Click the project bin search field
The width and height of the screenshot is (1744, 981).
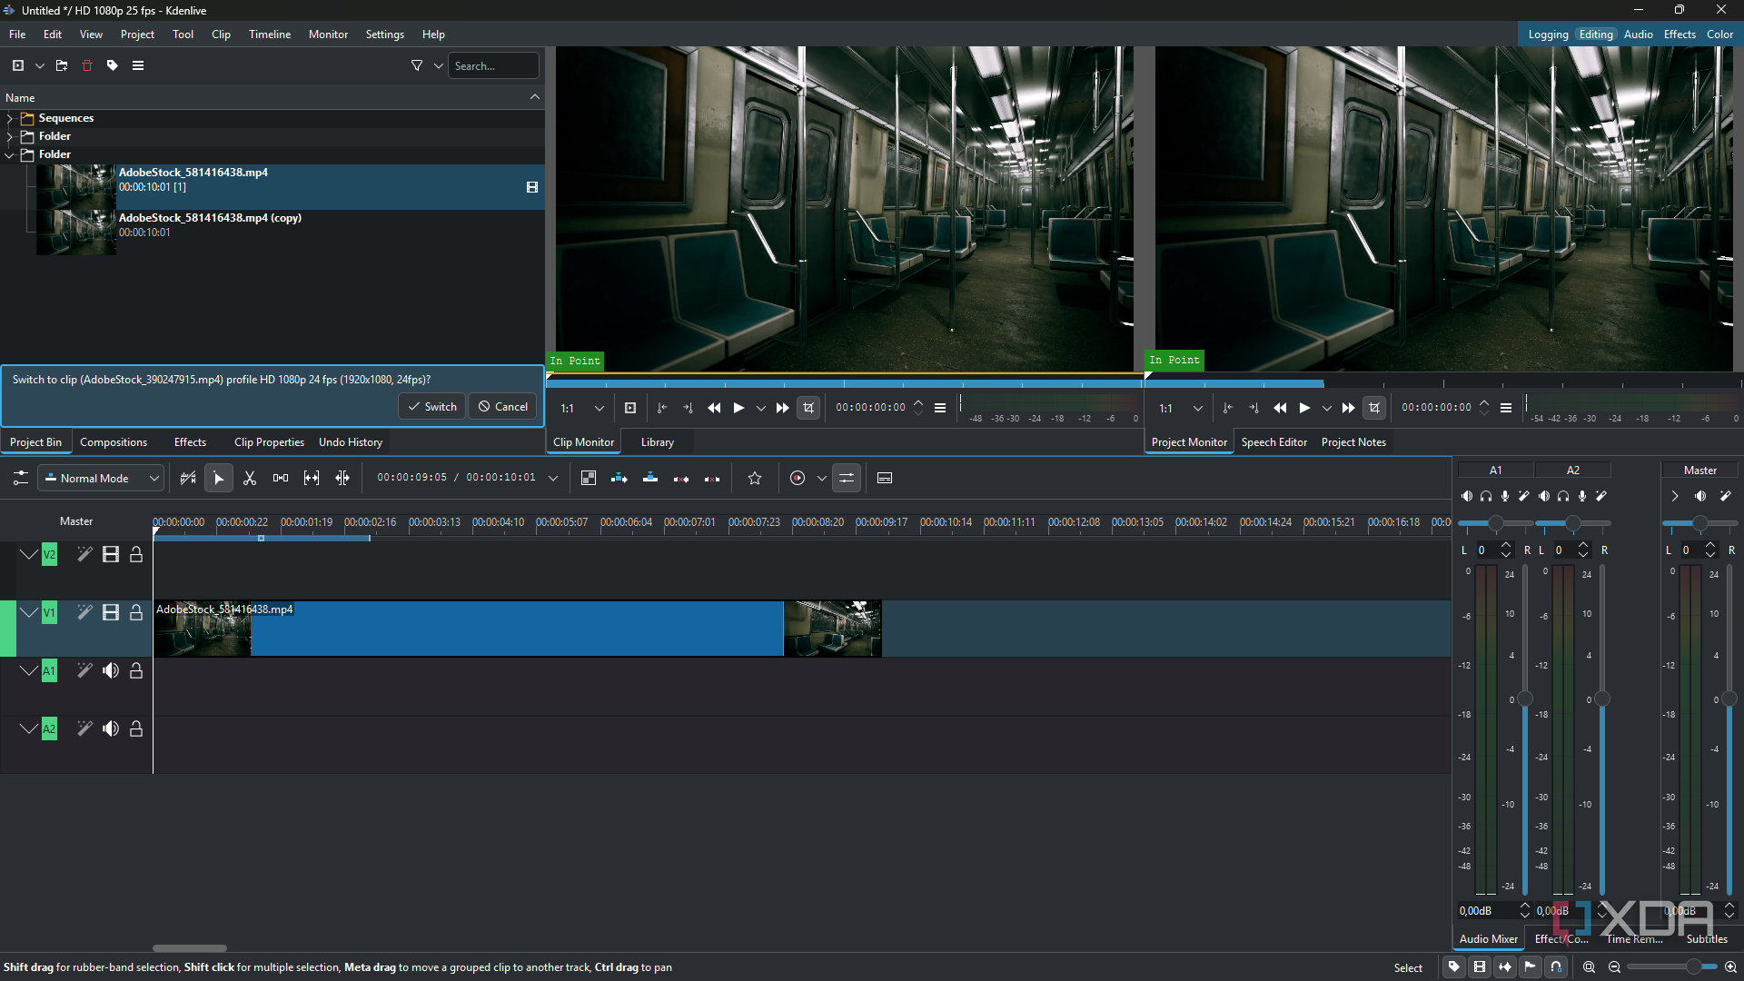tap(493, 66)
